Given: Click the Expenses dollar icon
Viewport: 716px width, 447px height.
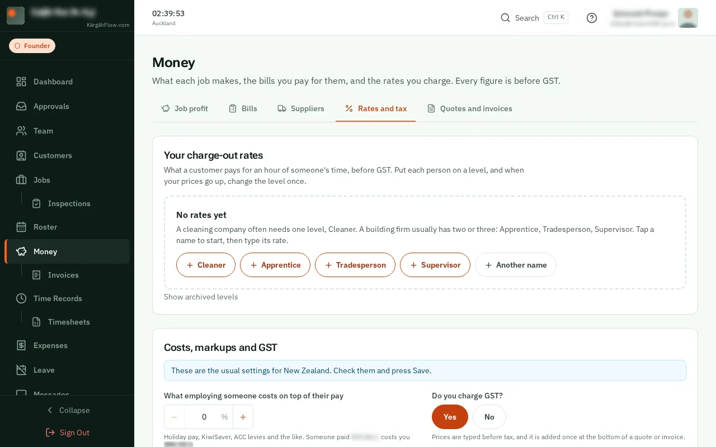Looking at the screenshot, I should point(21,345).
